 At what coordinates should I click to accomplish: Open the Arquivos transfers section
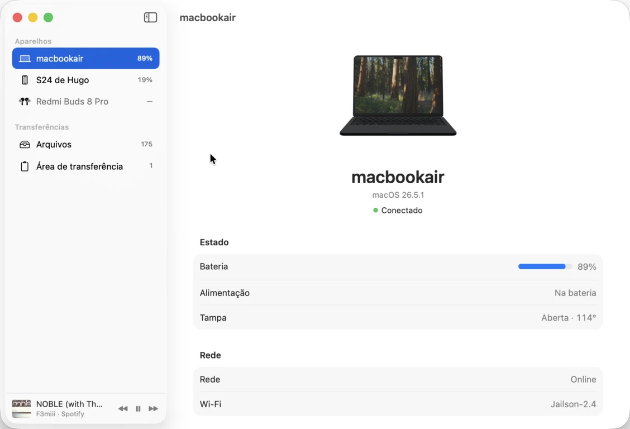tap(85, 144)
